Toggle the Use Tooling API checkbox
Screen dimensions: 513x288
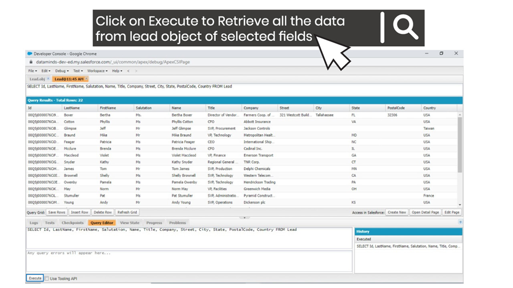tap(46, 279)
